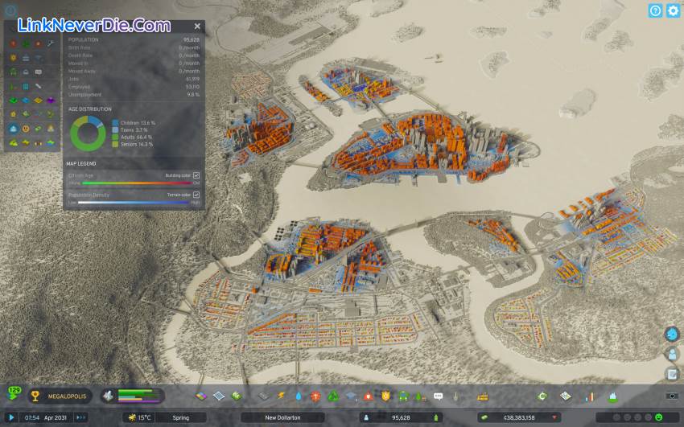
Task: Open the Zones tool in the bottom toolbar
Action: (218, 396)
